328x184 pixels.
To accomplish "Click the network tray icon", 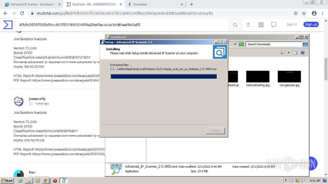I will [x=298, y=180].
